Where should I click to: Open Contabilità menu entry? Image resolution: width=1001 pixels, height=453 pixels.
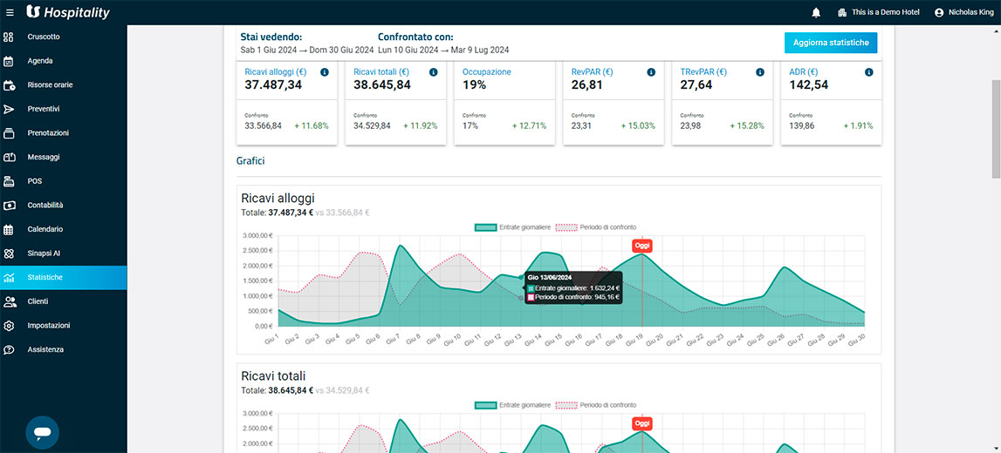pyautogui.click(x=63, y=205)
